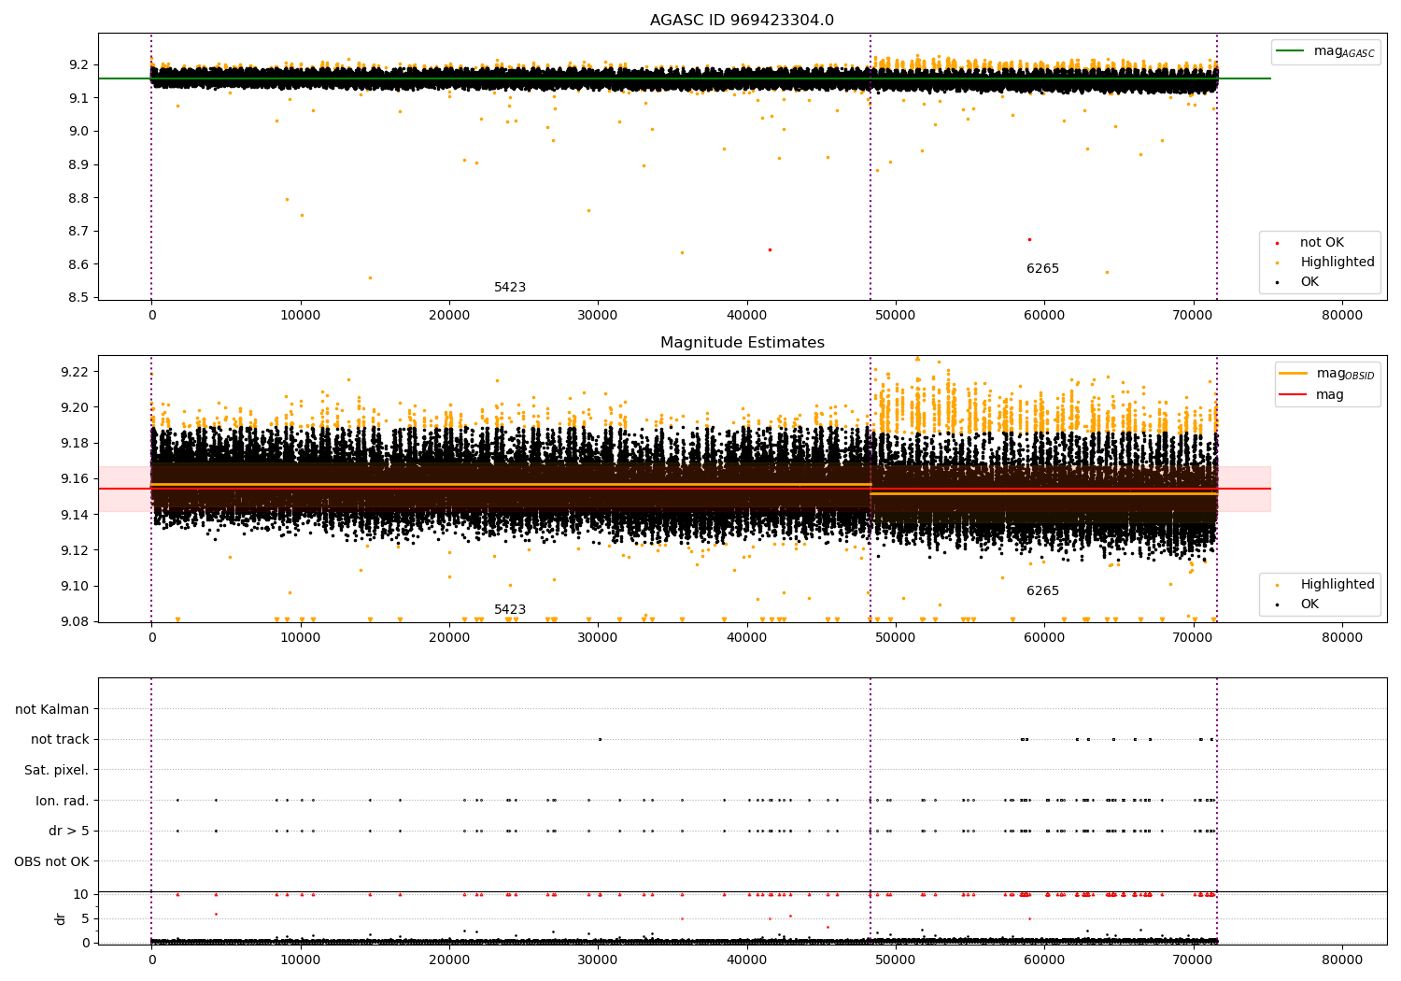
Task: Click the 'not Kalman' row label
Action: (51, 709)
